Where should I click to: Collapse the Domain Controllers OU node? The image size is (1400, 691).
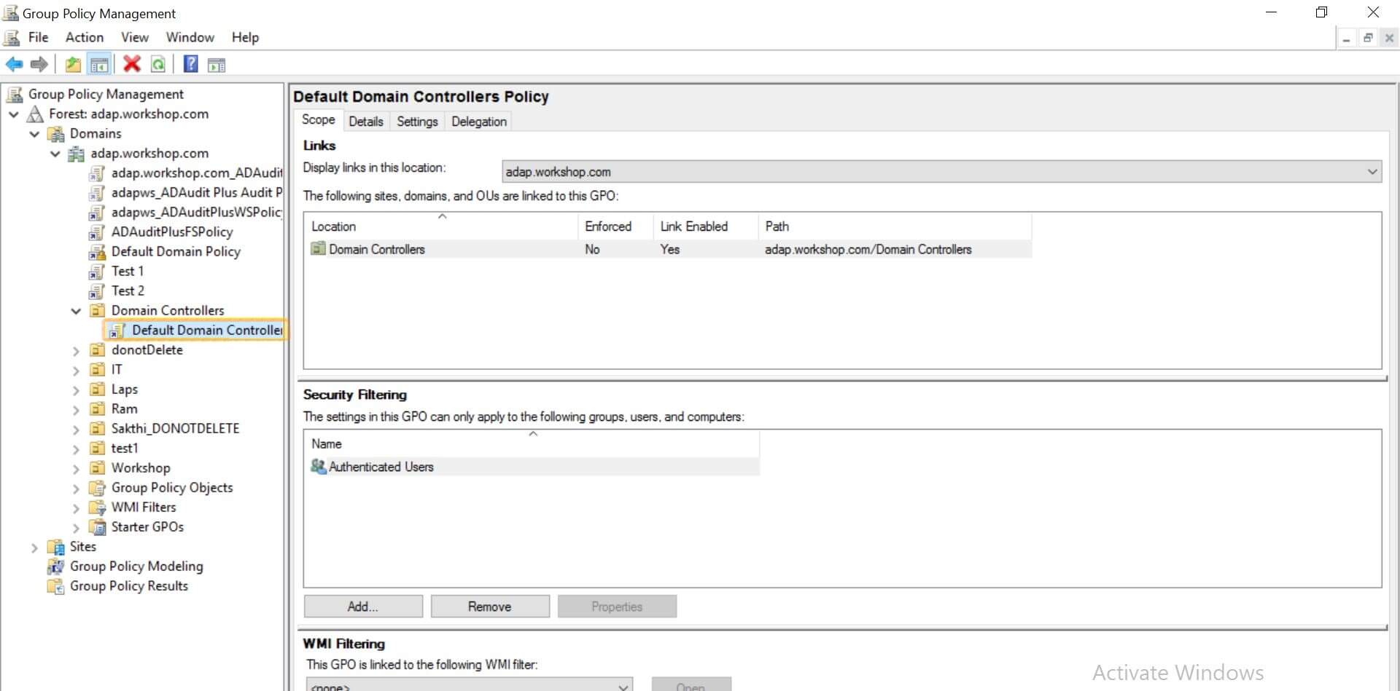pos(76,311)
